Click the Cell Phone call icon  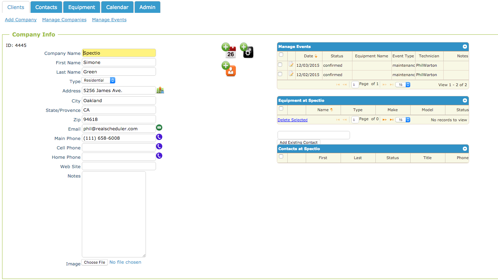[x=159, y=146]
